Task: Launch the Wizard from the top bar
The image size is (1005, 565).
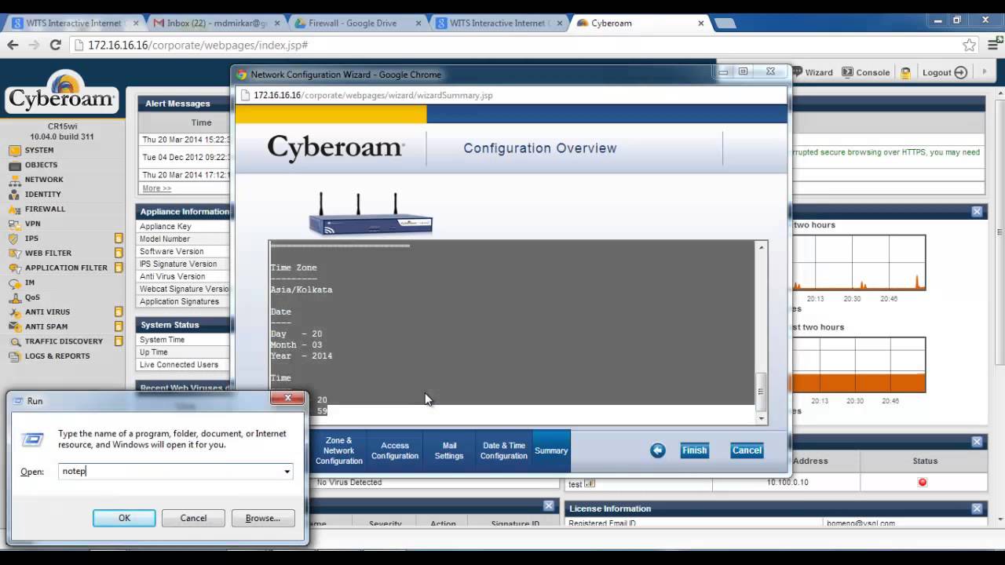Action: pyautogui.click(x=812, y=72)
